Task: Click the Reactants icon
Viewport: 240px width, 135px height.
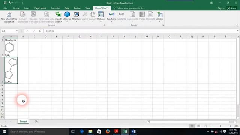Action: (x=121, y=14)
